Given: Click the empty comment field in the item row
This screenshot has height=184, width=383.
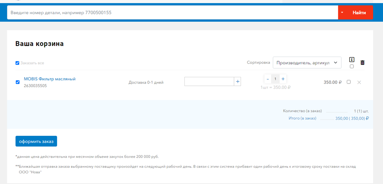Looking at the screenshot, I should (209, 82).
